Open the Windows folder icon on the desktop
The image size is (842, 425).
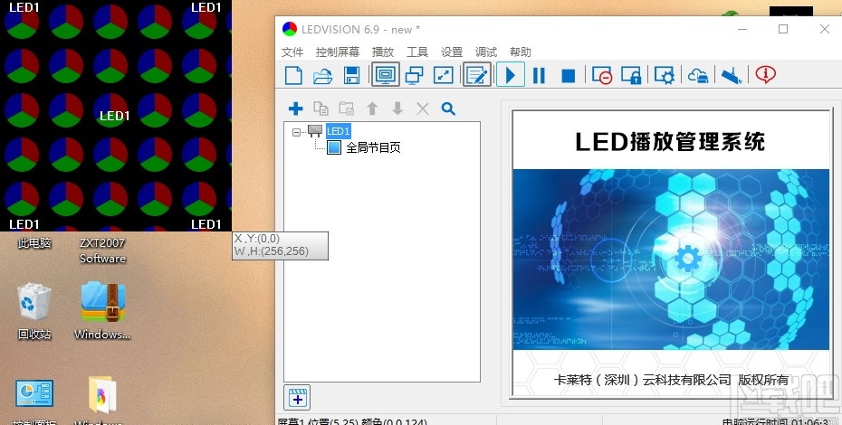pos(101,401)
